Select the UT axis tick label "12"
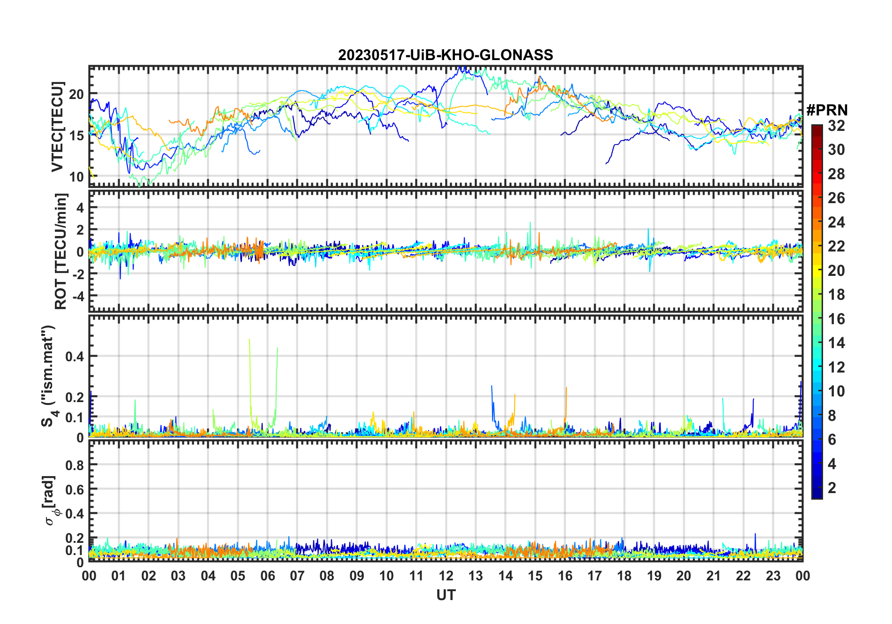 tap(446, 576)
